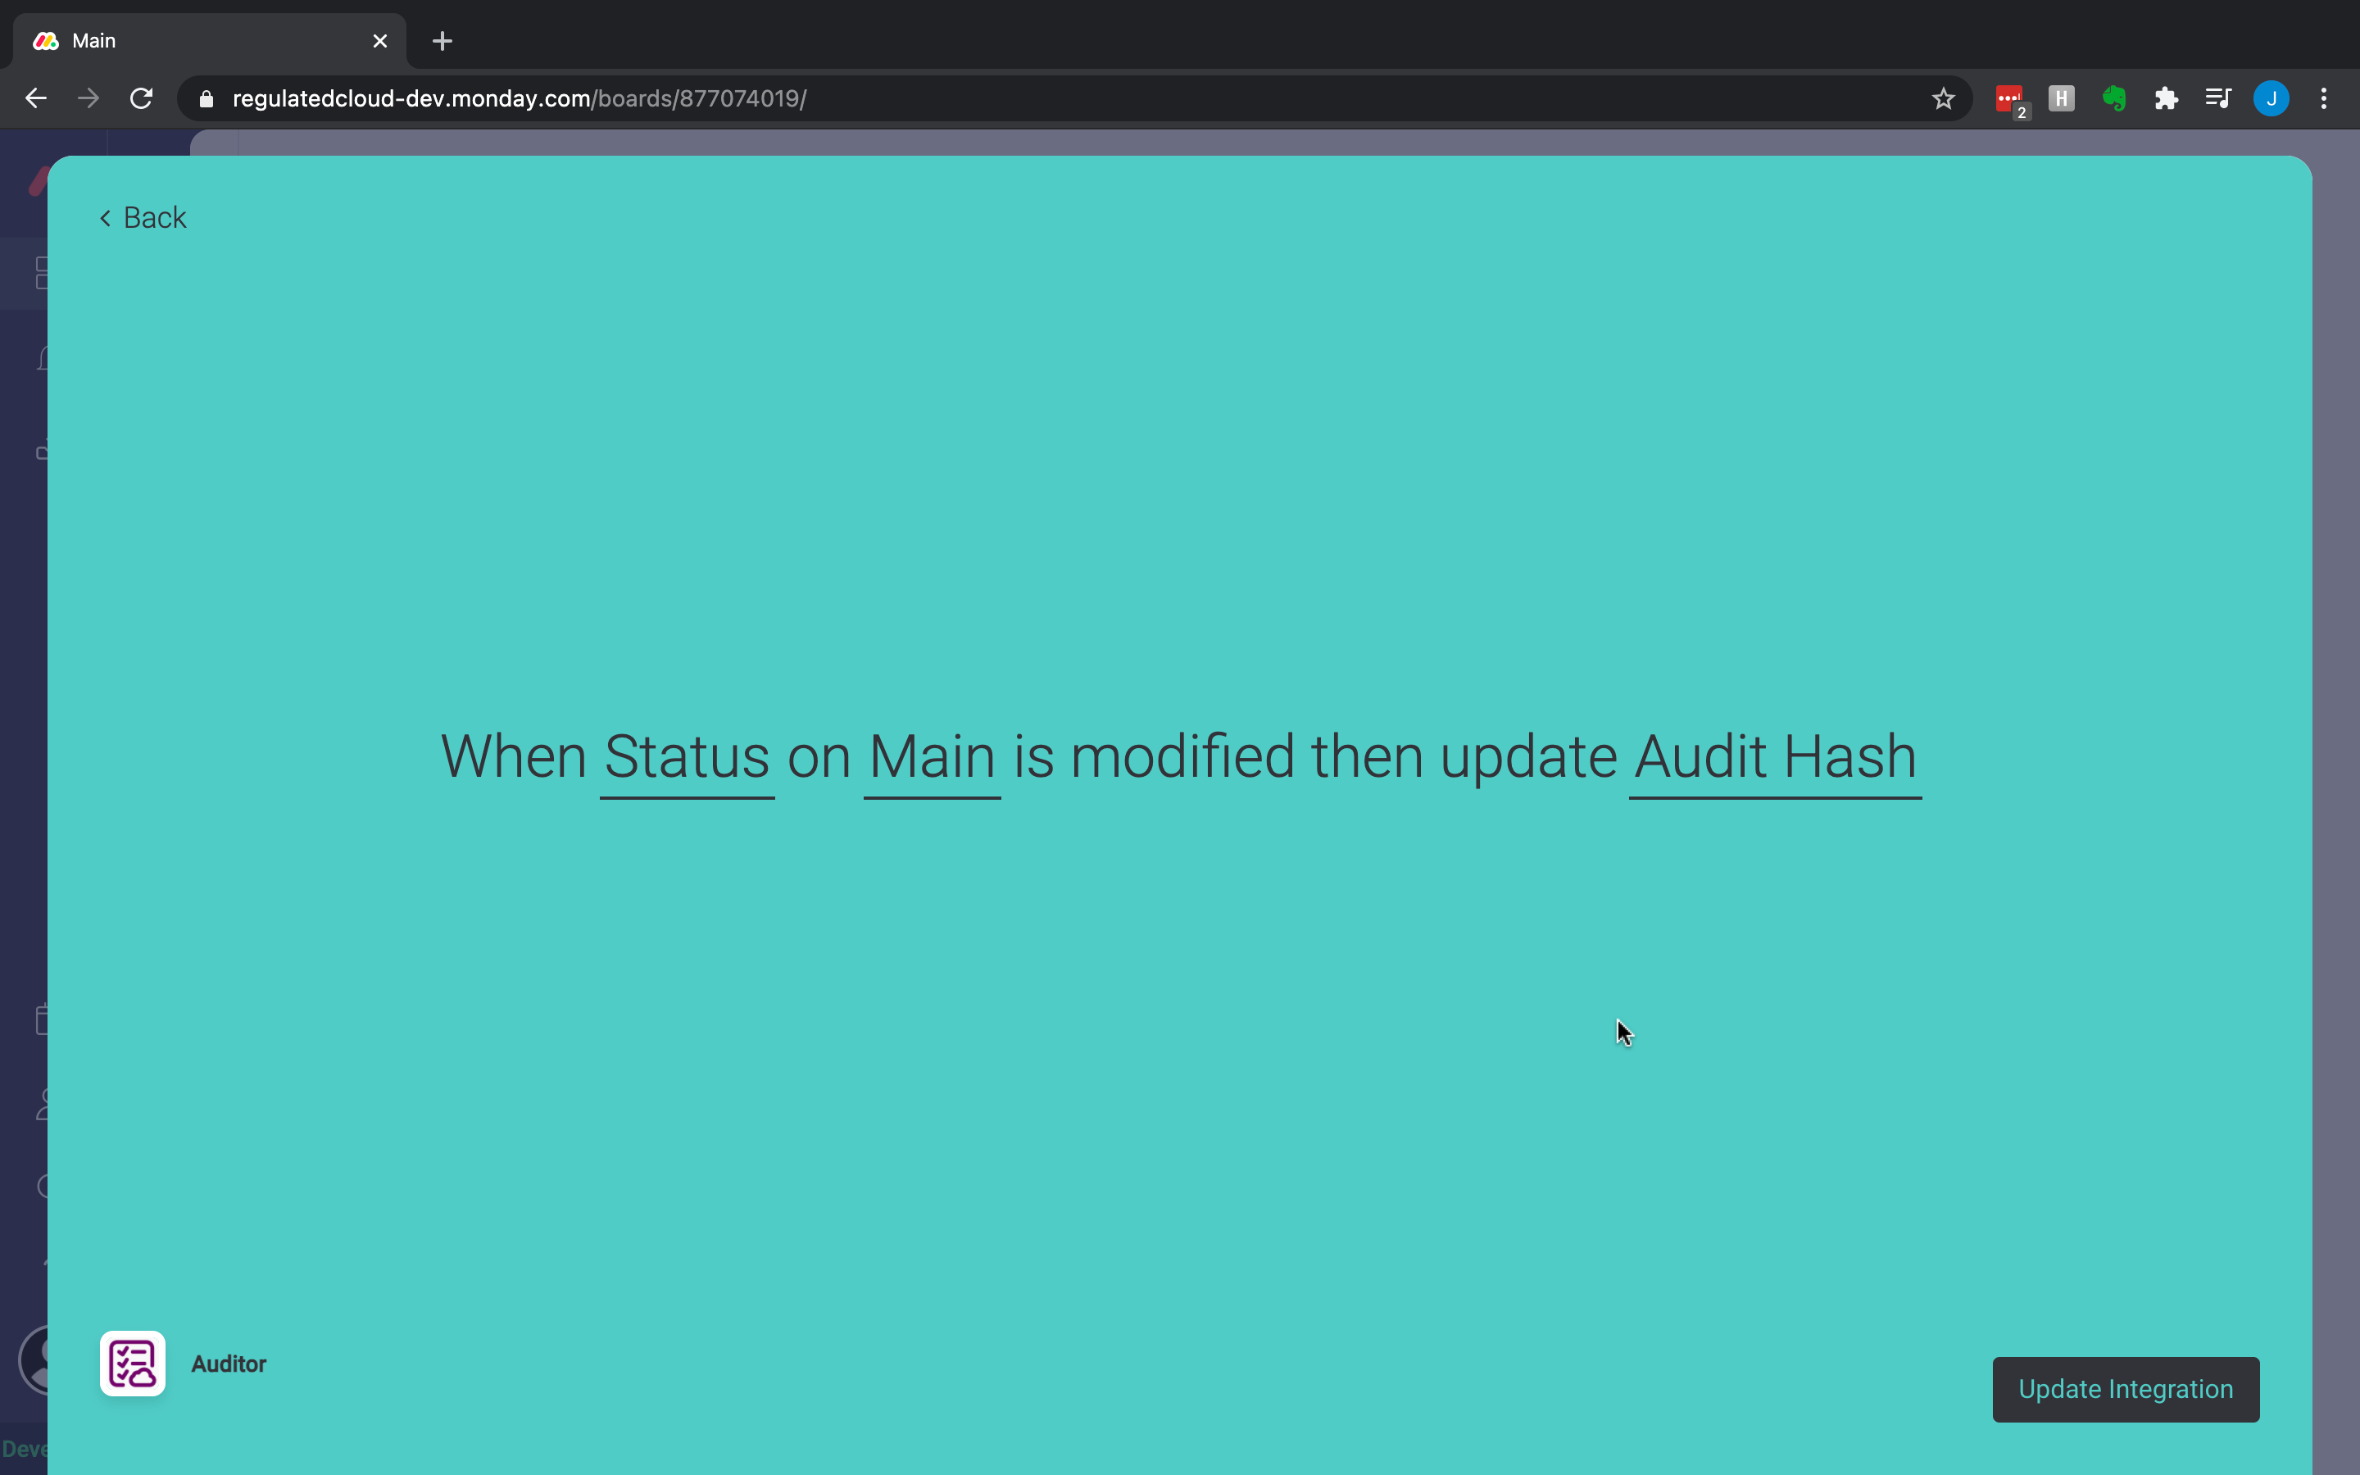
Task: View site info lock icon
Action: [x=206, y=98]
